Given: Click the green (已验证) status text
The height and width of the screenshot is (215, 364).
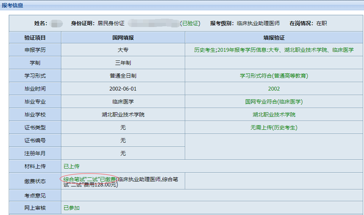Looking at the screenshot, I should [x=190, y=23].
